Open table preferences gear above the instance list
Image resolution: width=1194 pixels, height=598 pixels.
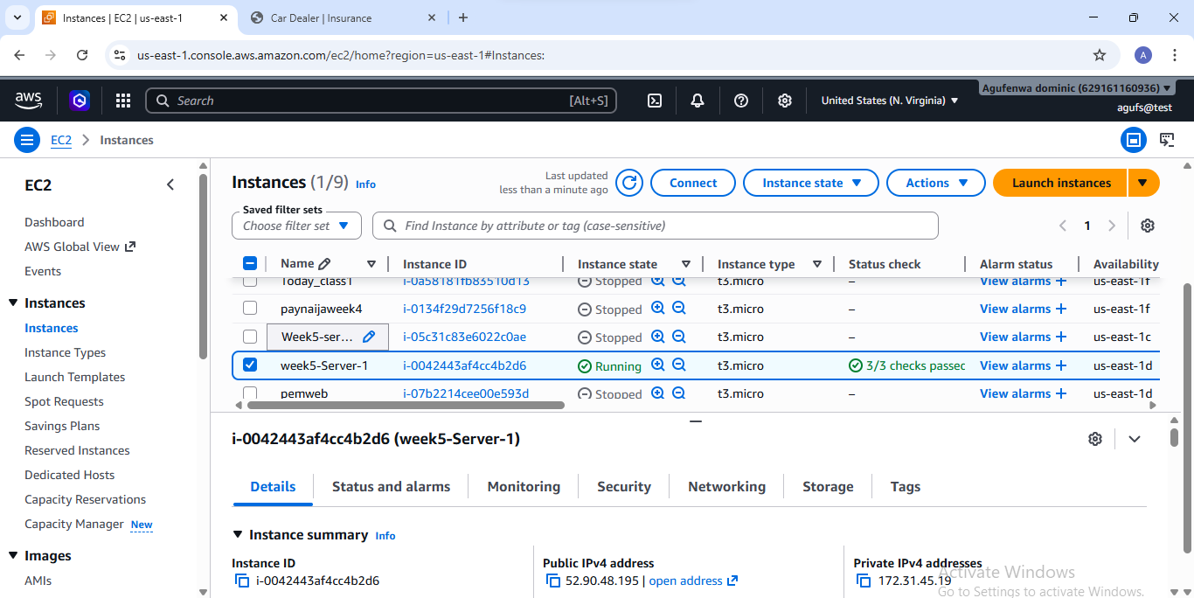1148,225
